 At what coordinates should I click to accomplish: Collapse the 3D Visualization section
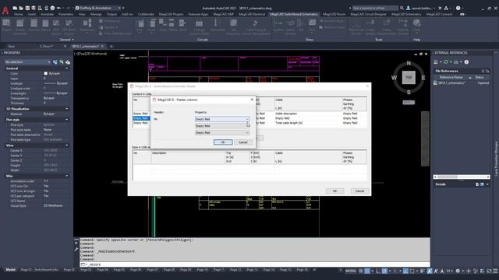(66, 109)
